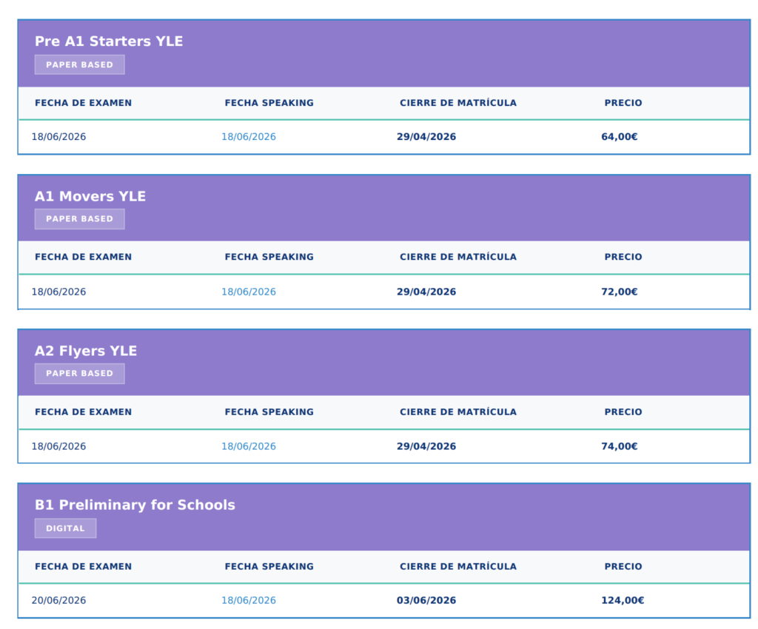
Task: Click the Pre A1 Starters YLE heading
Action: tap(108, 41)
